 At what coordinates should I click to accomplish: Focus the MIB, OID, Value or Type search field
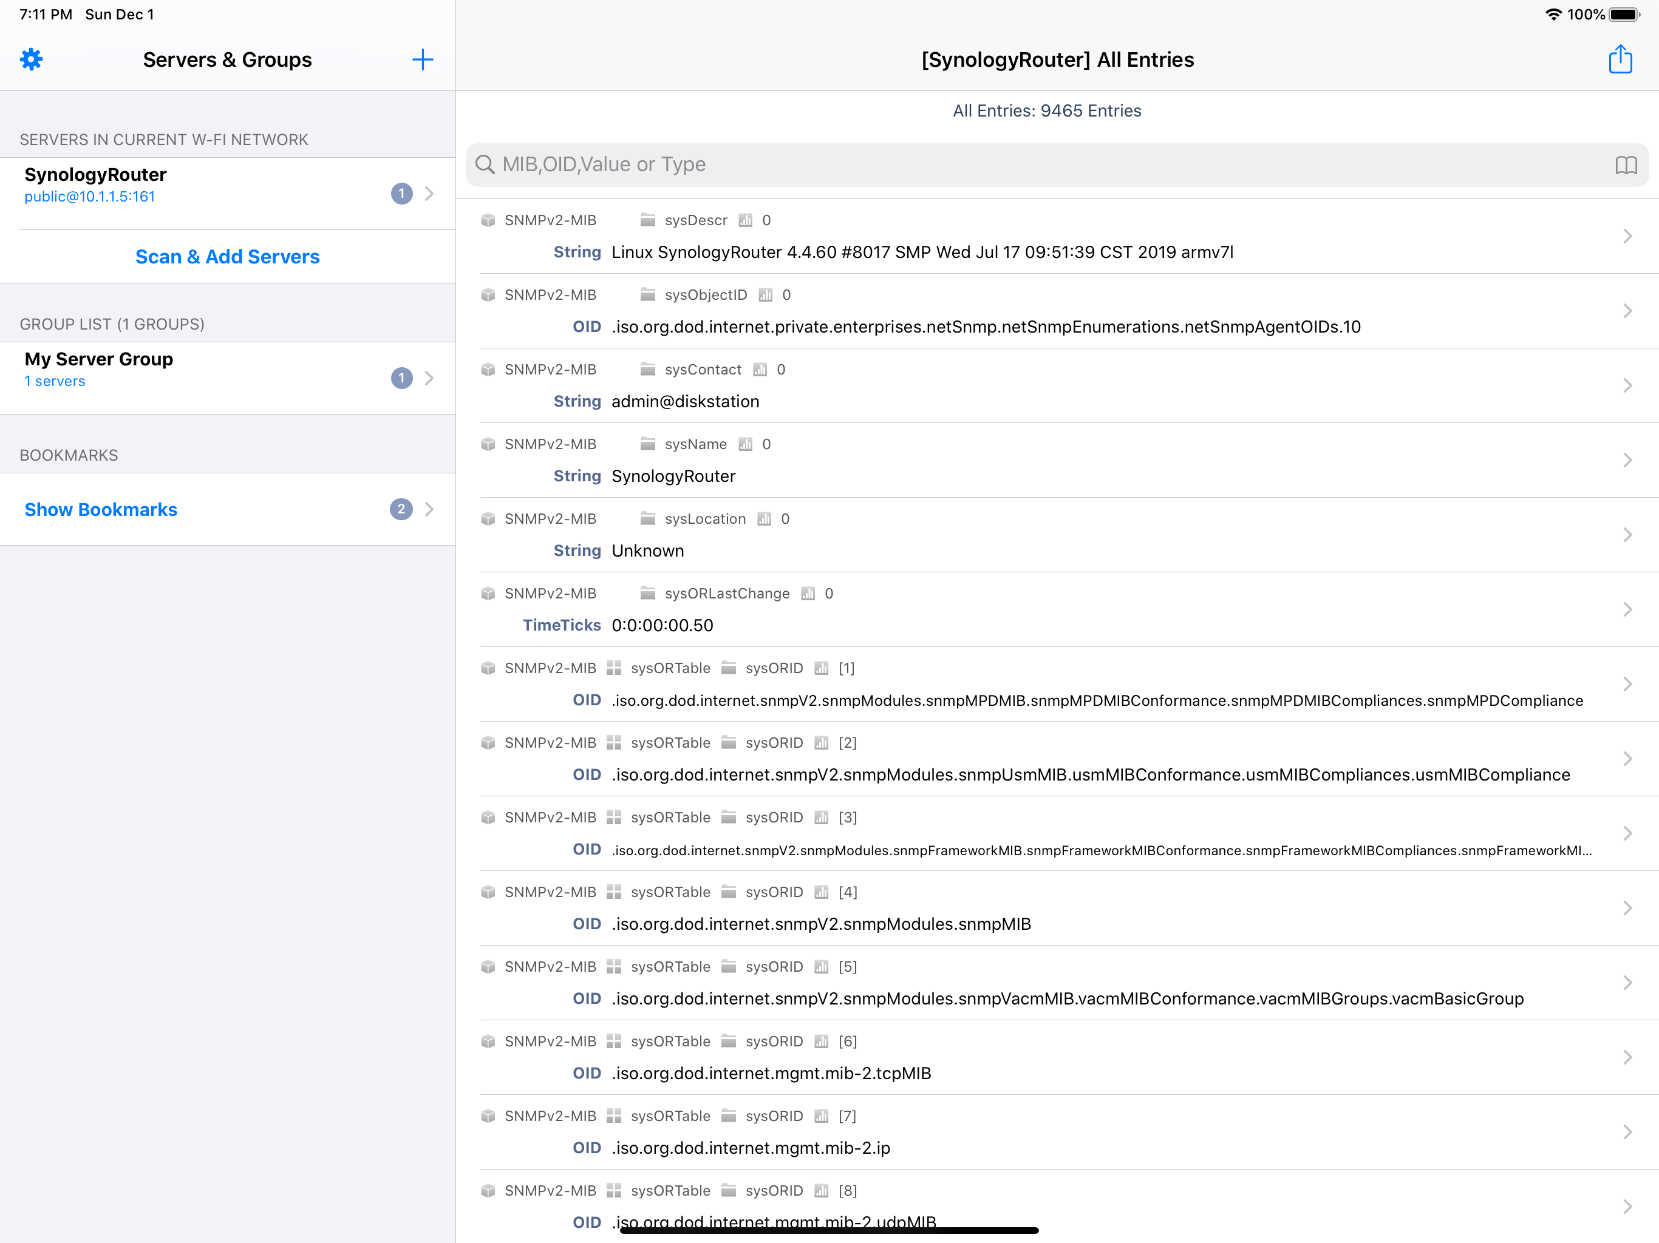coord(1057,165)
